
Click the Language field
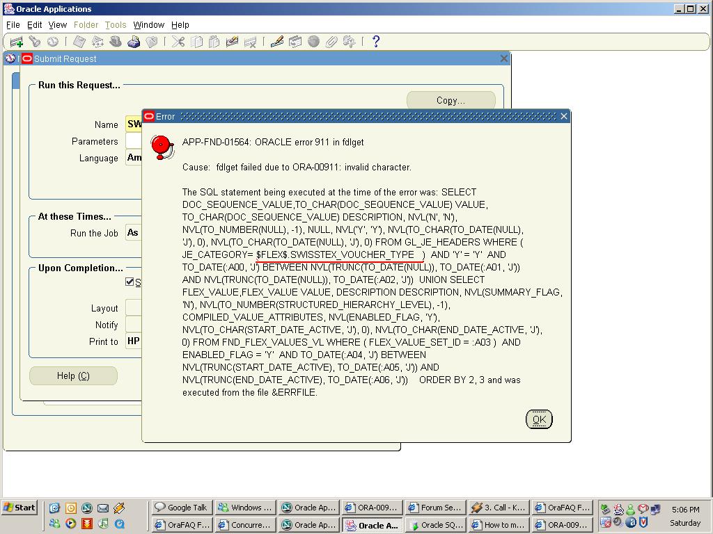pos(134,158)
